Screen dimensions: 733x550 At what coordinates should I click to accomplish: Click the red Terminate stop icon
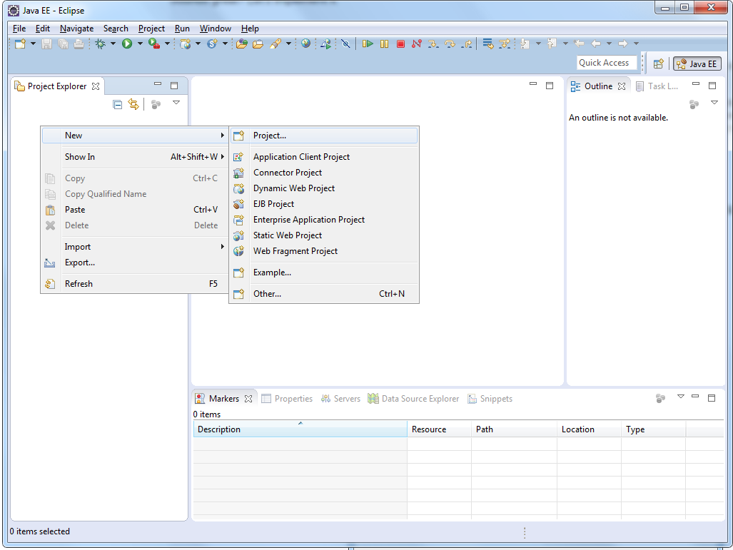click(x=400, y=44)
